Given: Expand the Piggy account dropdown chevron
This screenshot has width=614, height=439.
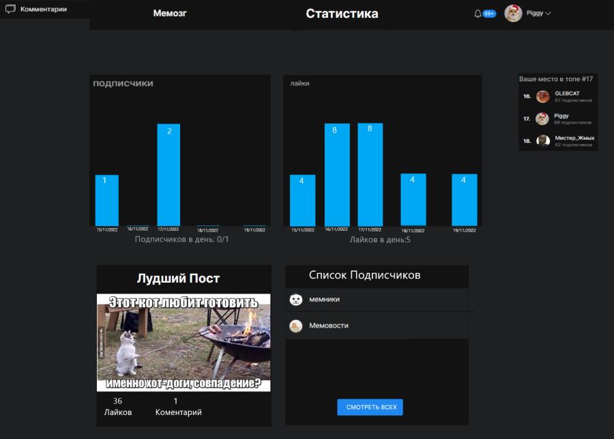Looking at the screenshot, I should coord(548,14).
